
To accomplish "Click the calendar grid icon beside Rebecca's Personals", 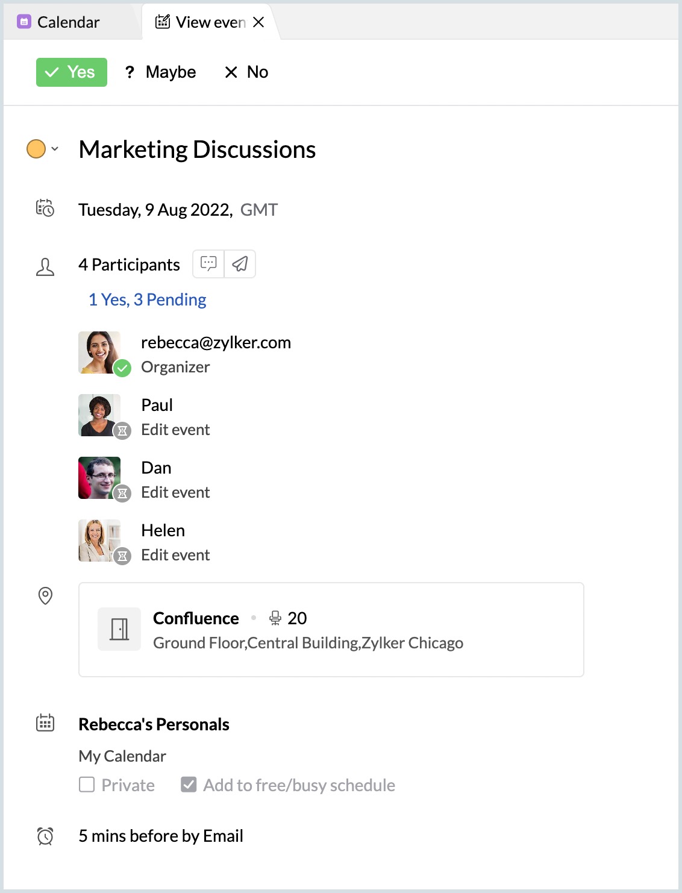I will 45,723.
